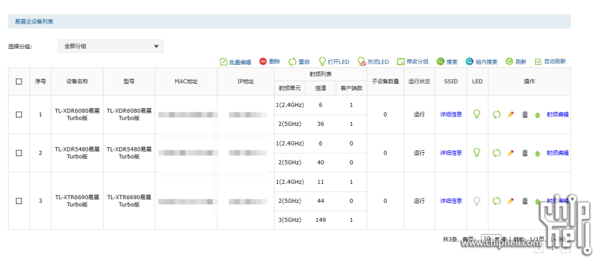
Task: Open the group selection dropdown (全部分组)
Action: (x=111, y=46)
